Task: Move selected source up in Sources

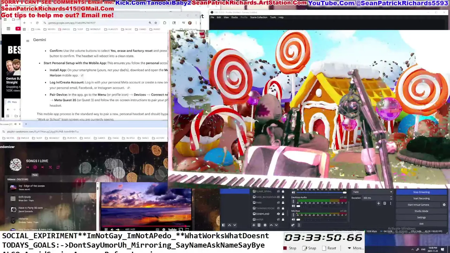Action: (x=271, y=225)
